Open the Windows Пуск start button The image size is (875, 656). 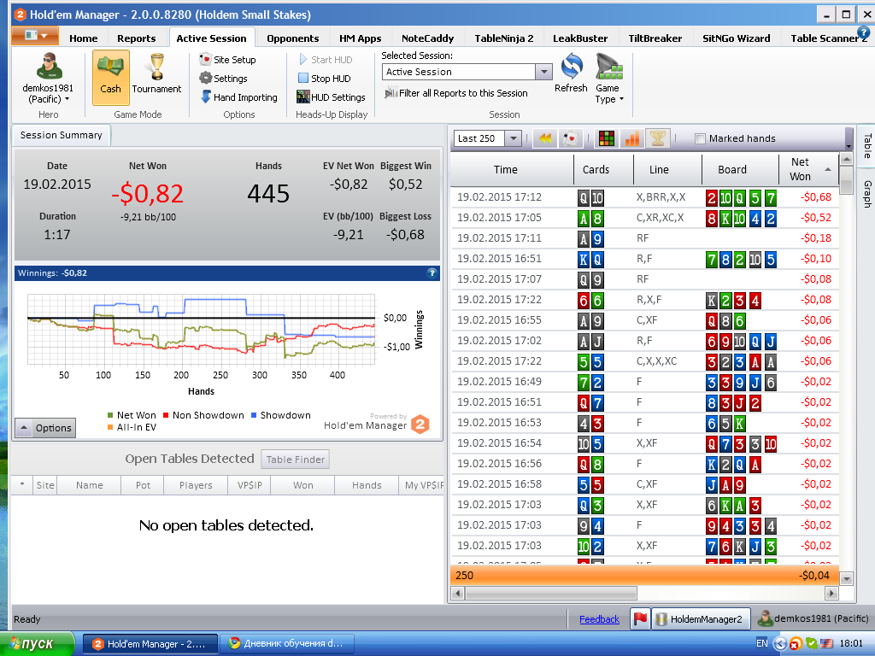pos(37,644)
